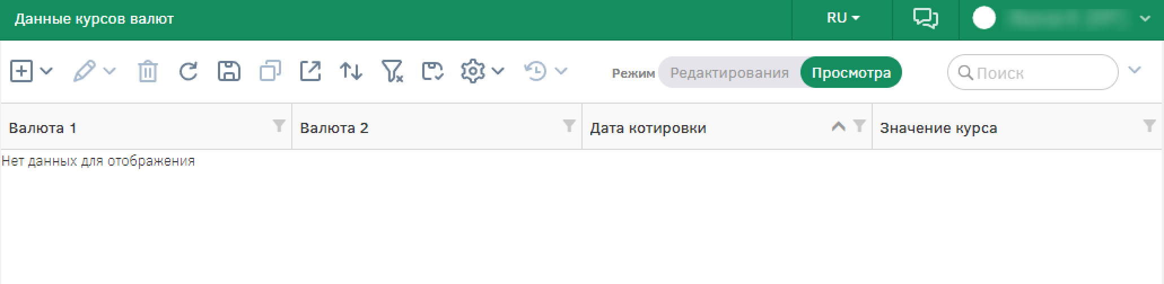Open the user account menu
The width and height of the screenshot is (1164, 284).
(x=1062, y=19)
